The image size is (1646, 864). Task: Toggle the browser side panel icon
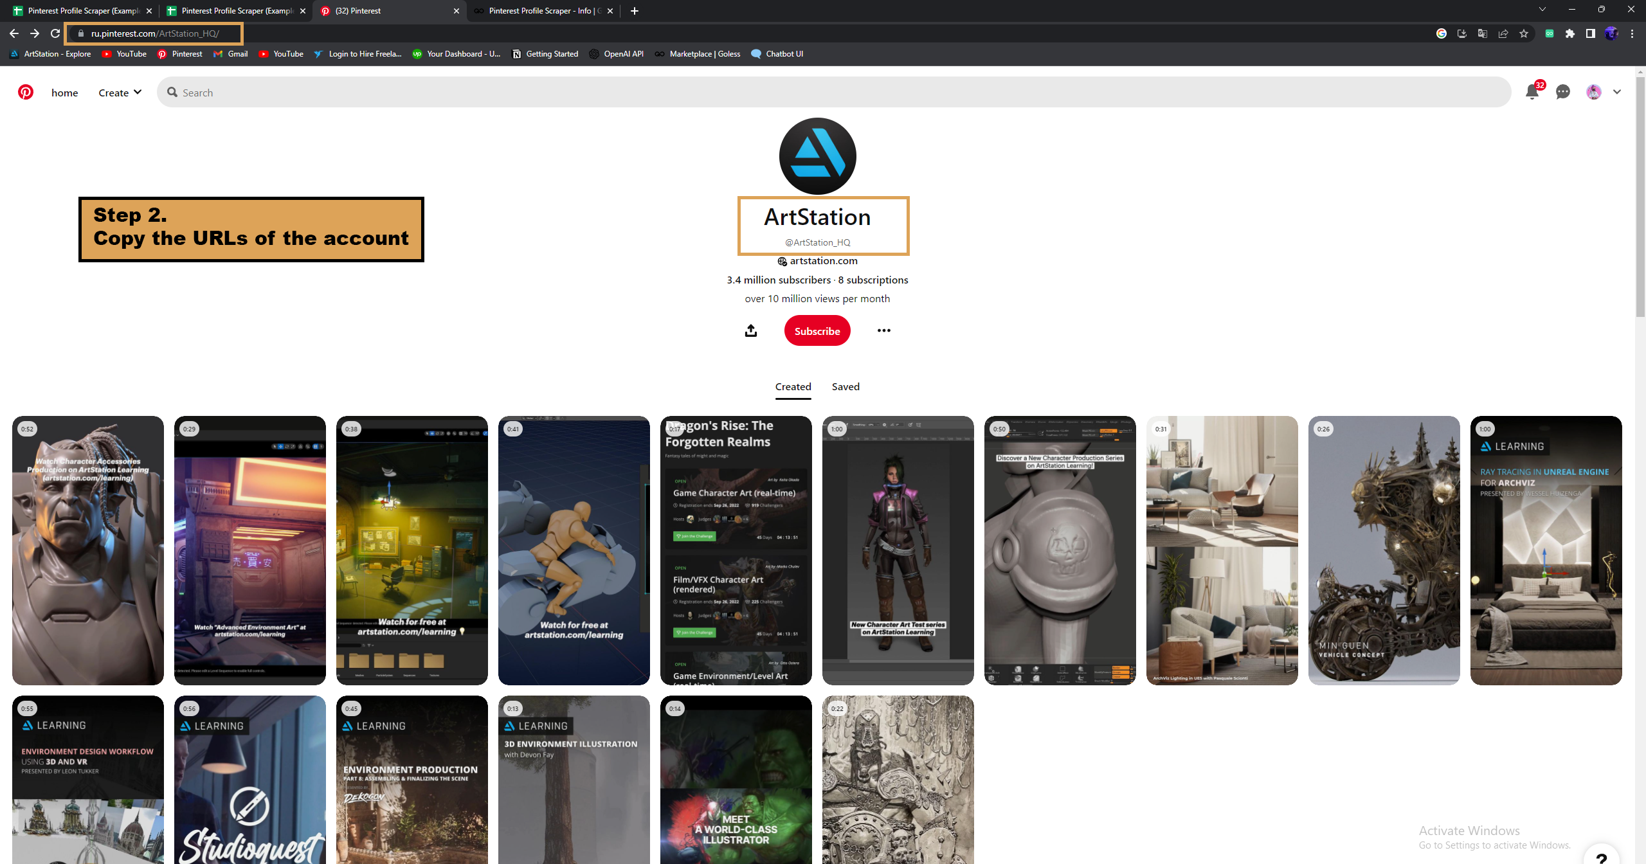pos(1591,33)
